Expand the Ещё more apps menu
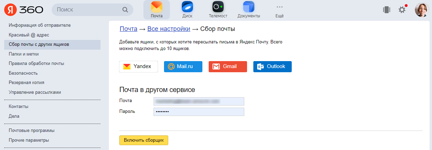432x150 pixels. click(280, 10)
